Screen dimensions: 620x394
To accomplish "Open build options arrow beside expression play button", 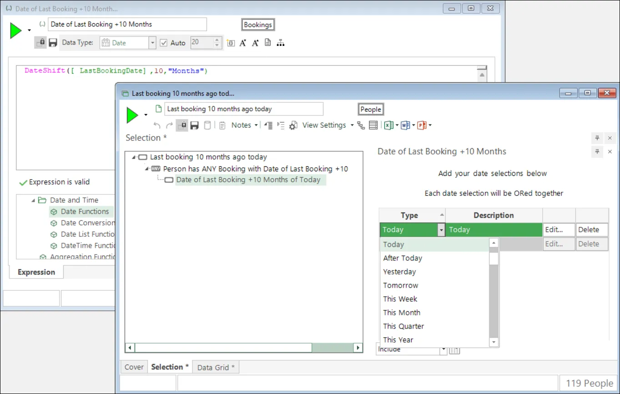I will (29, 30).
